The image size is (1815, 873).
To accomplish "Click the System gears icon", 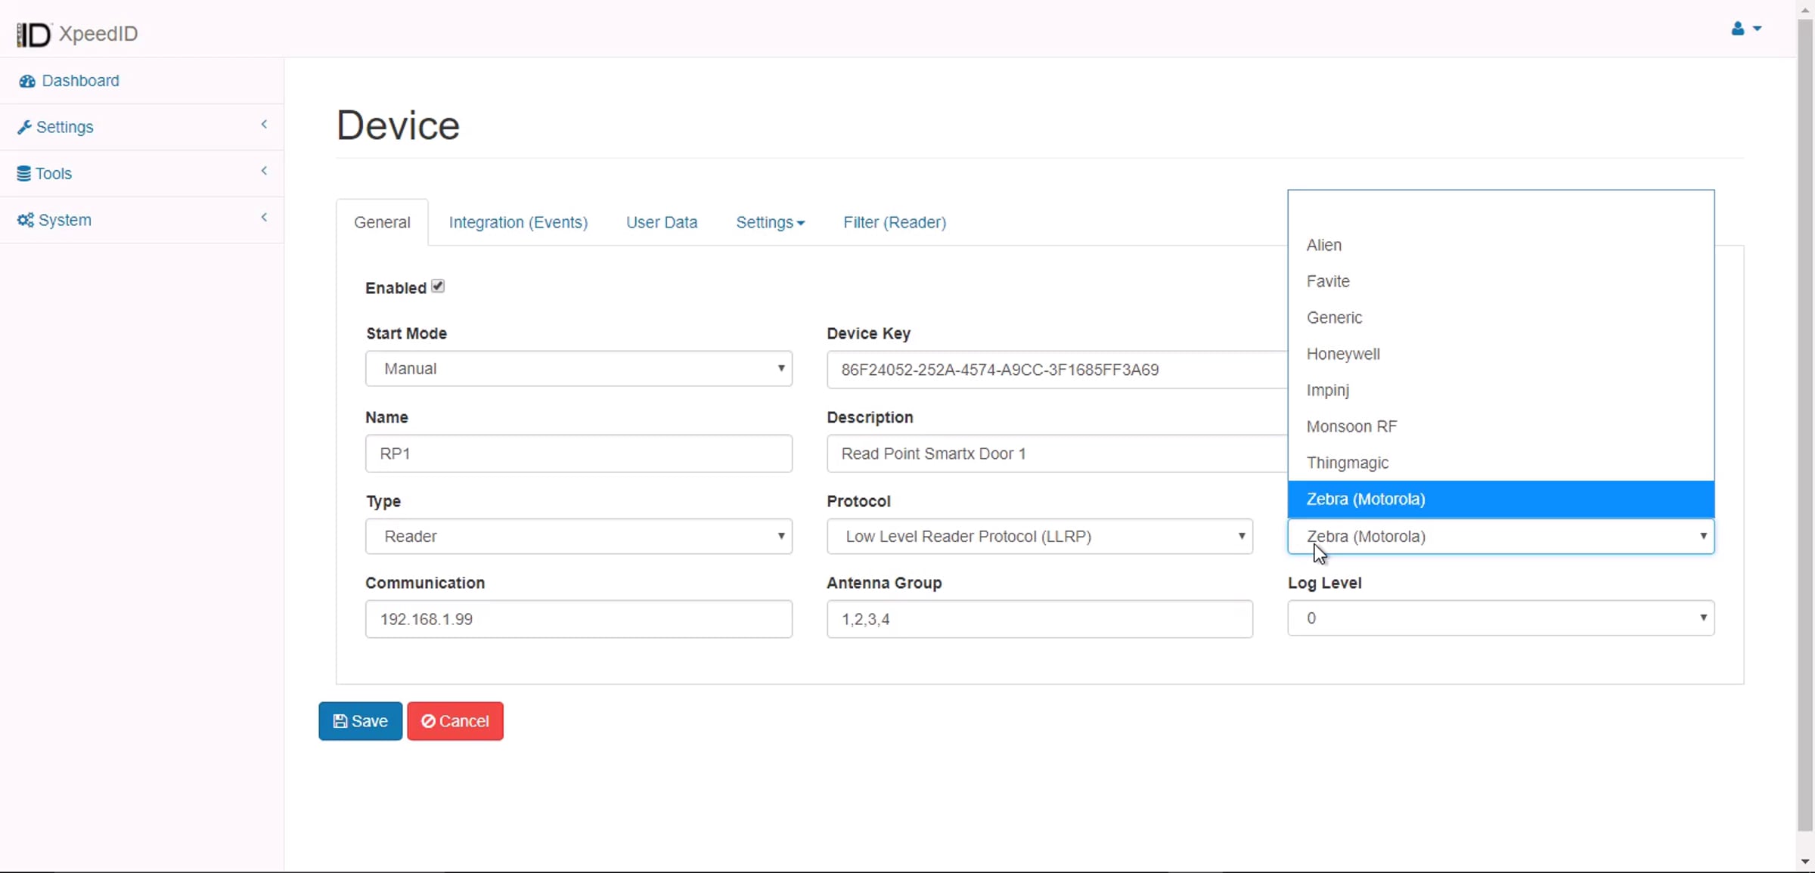I will 26,220.
